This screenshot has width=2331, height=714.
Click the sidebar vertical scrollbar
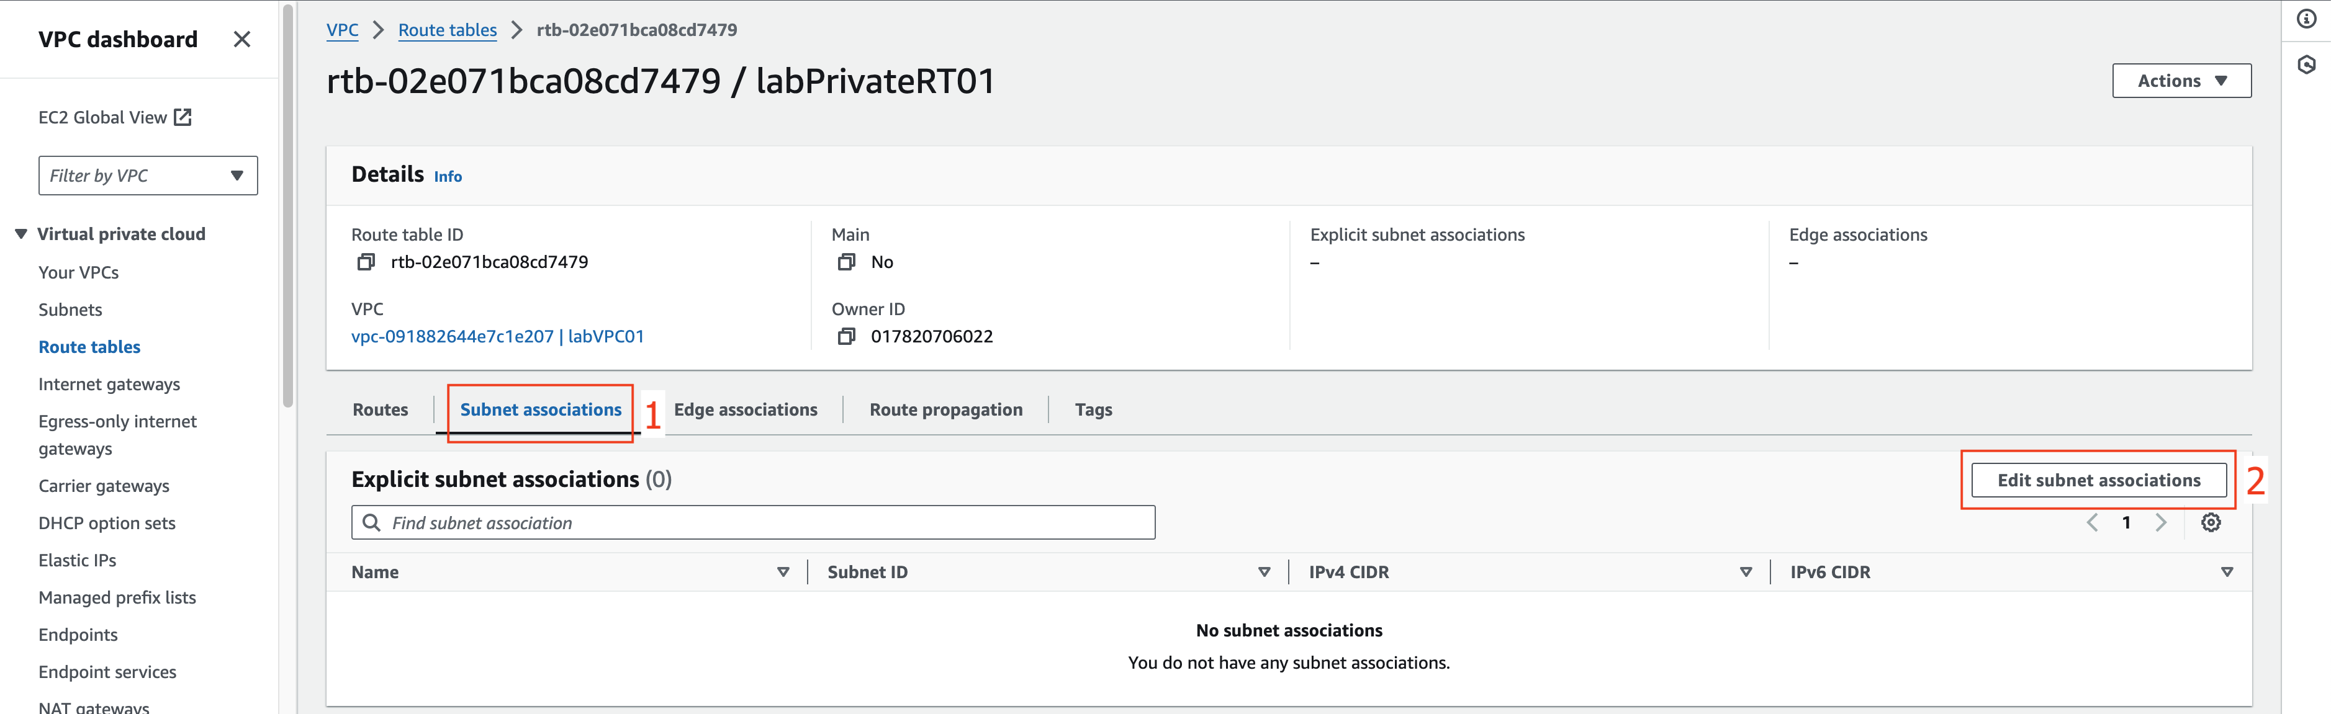click(288, 206)
